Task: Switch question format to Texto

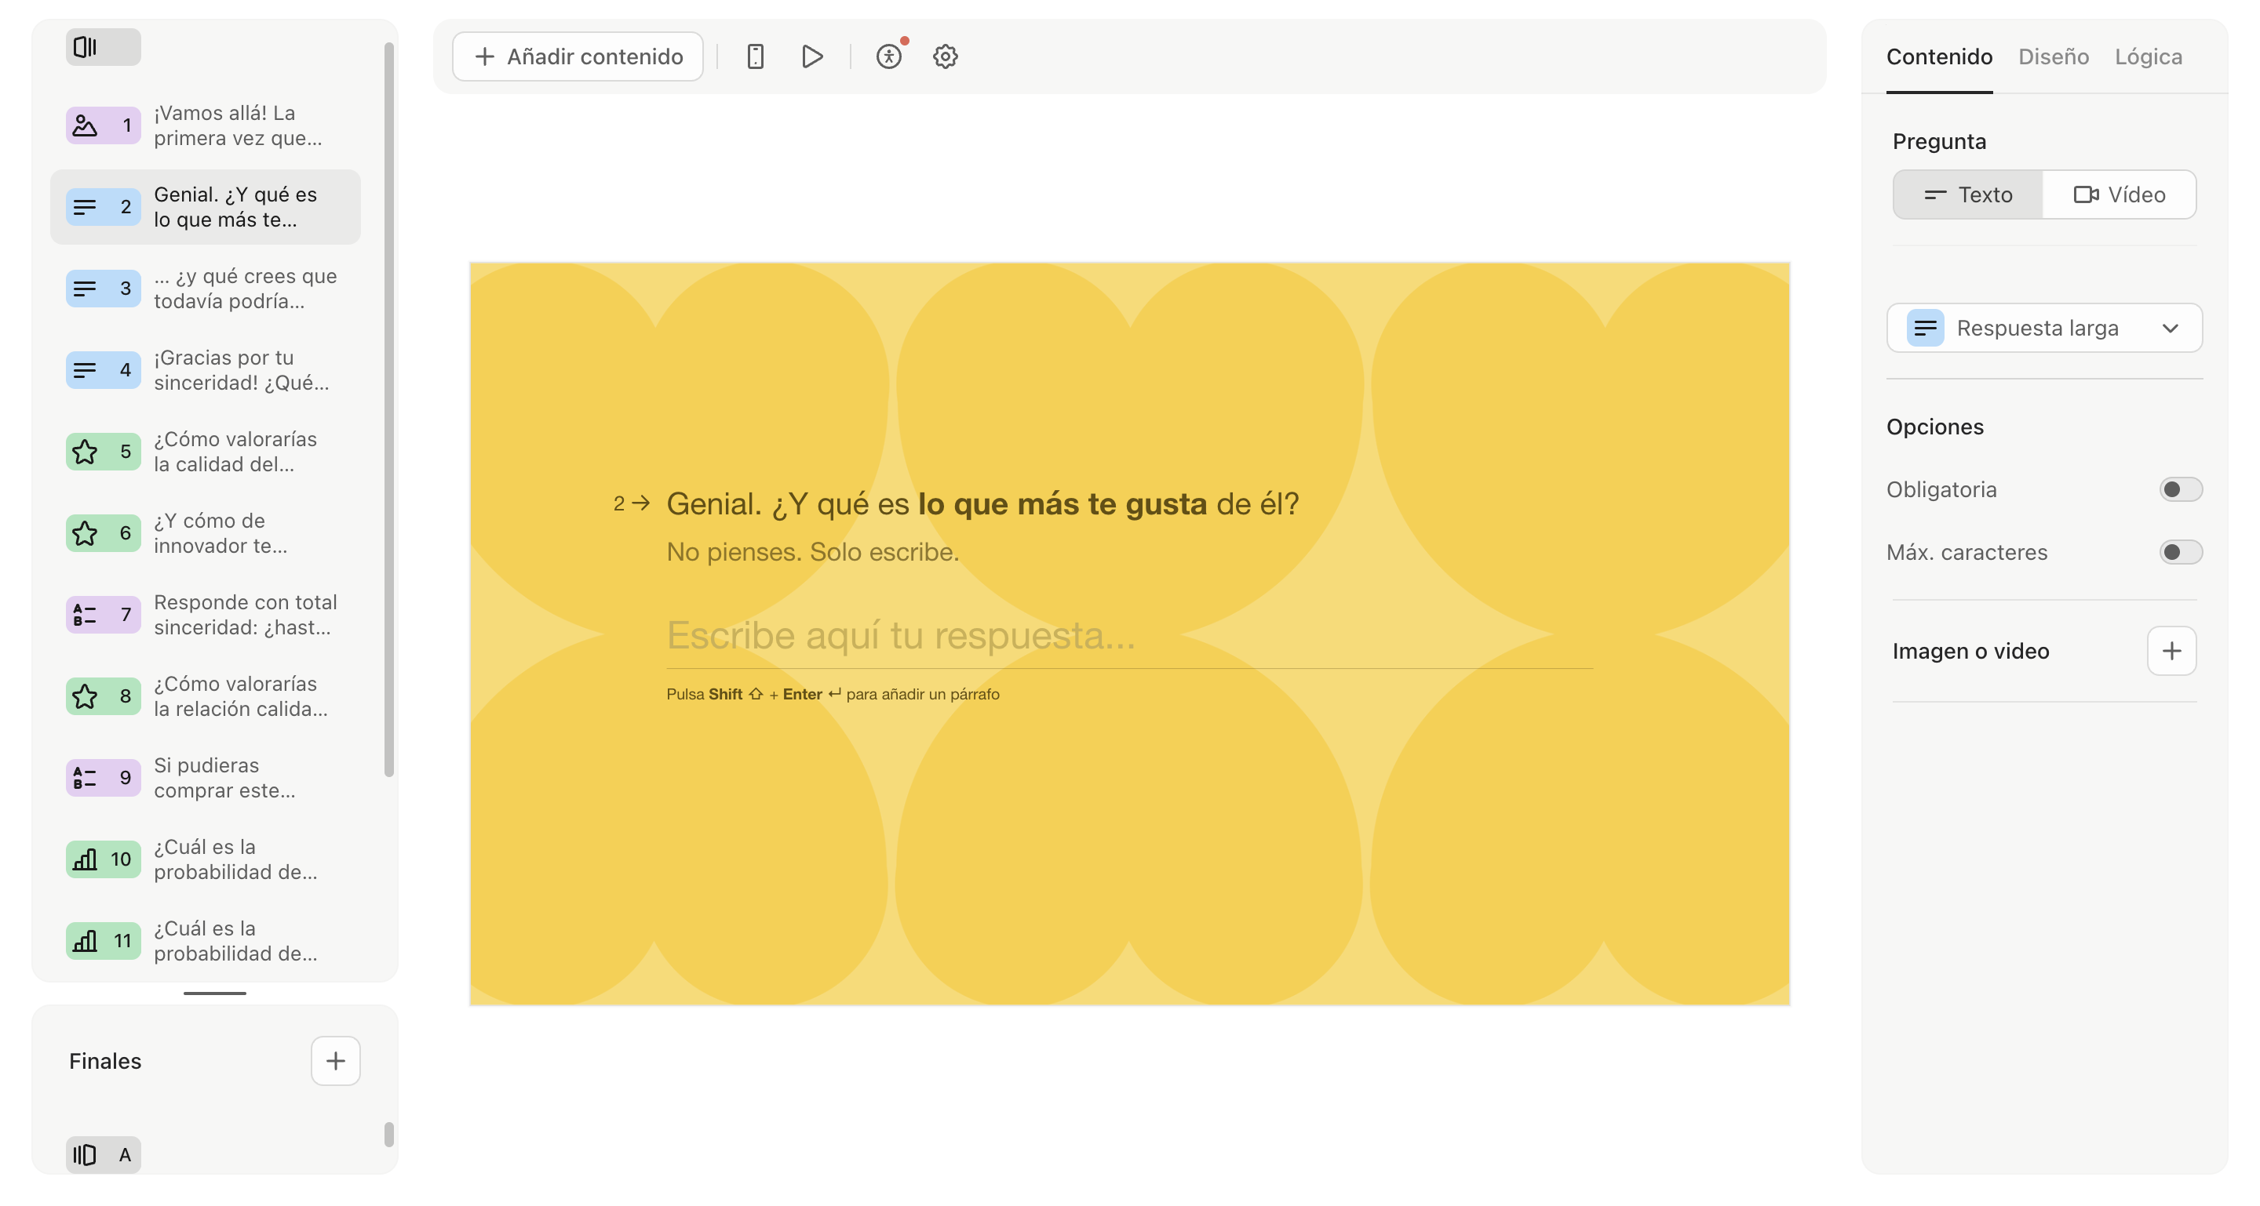Action: [1968, 194]
